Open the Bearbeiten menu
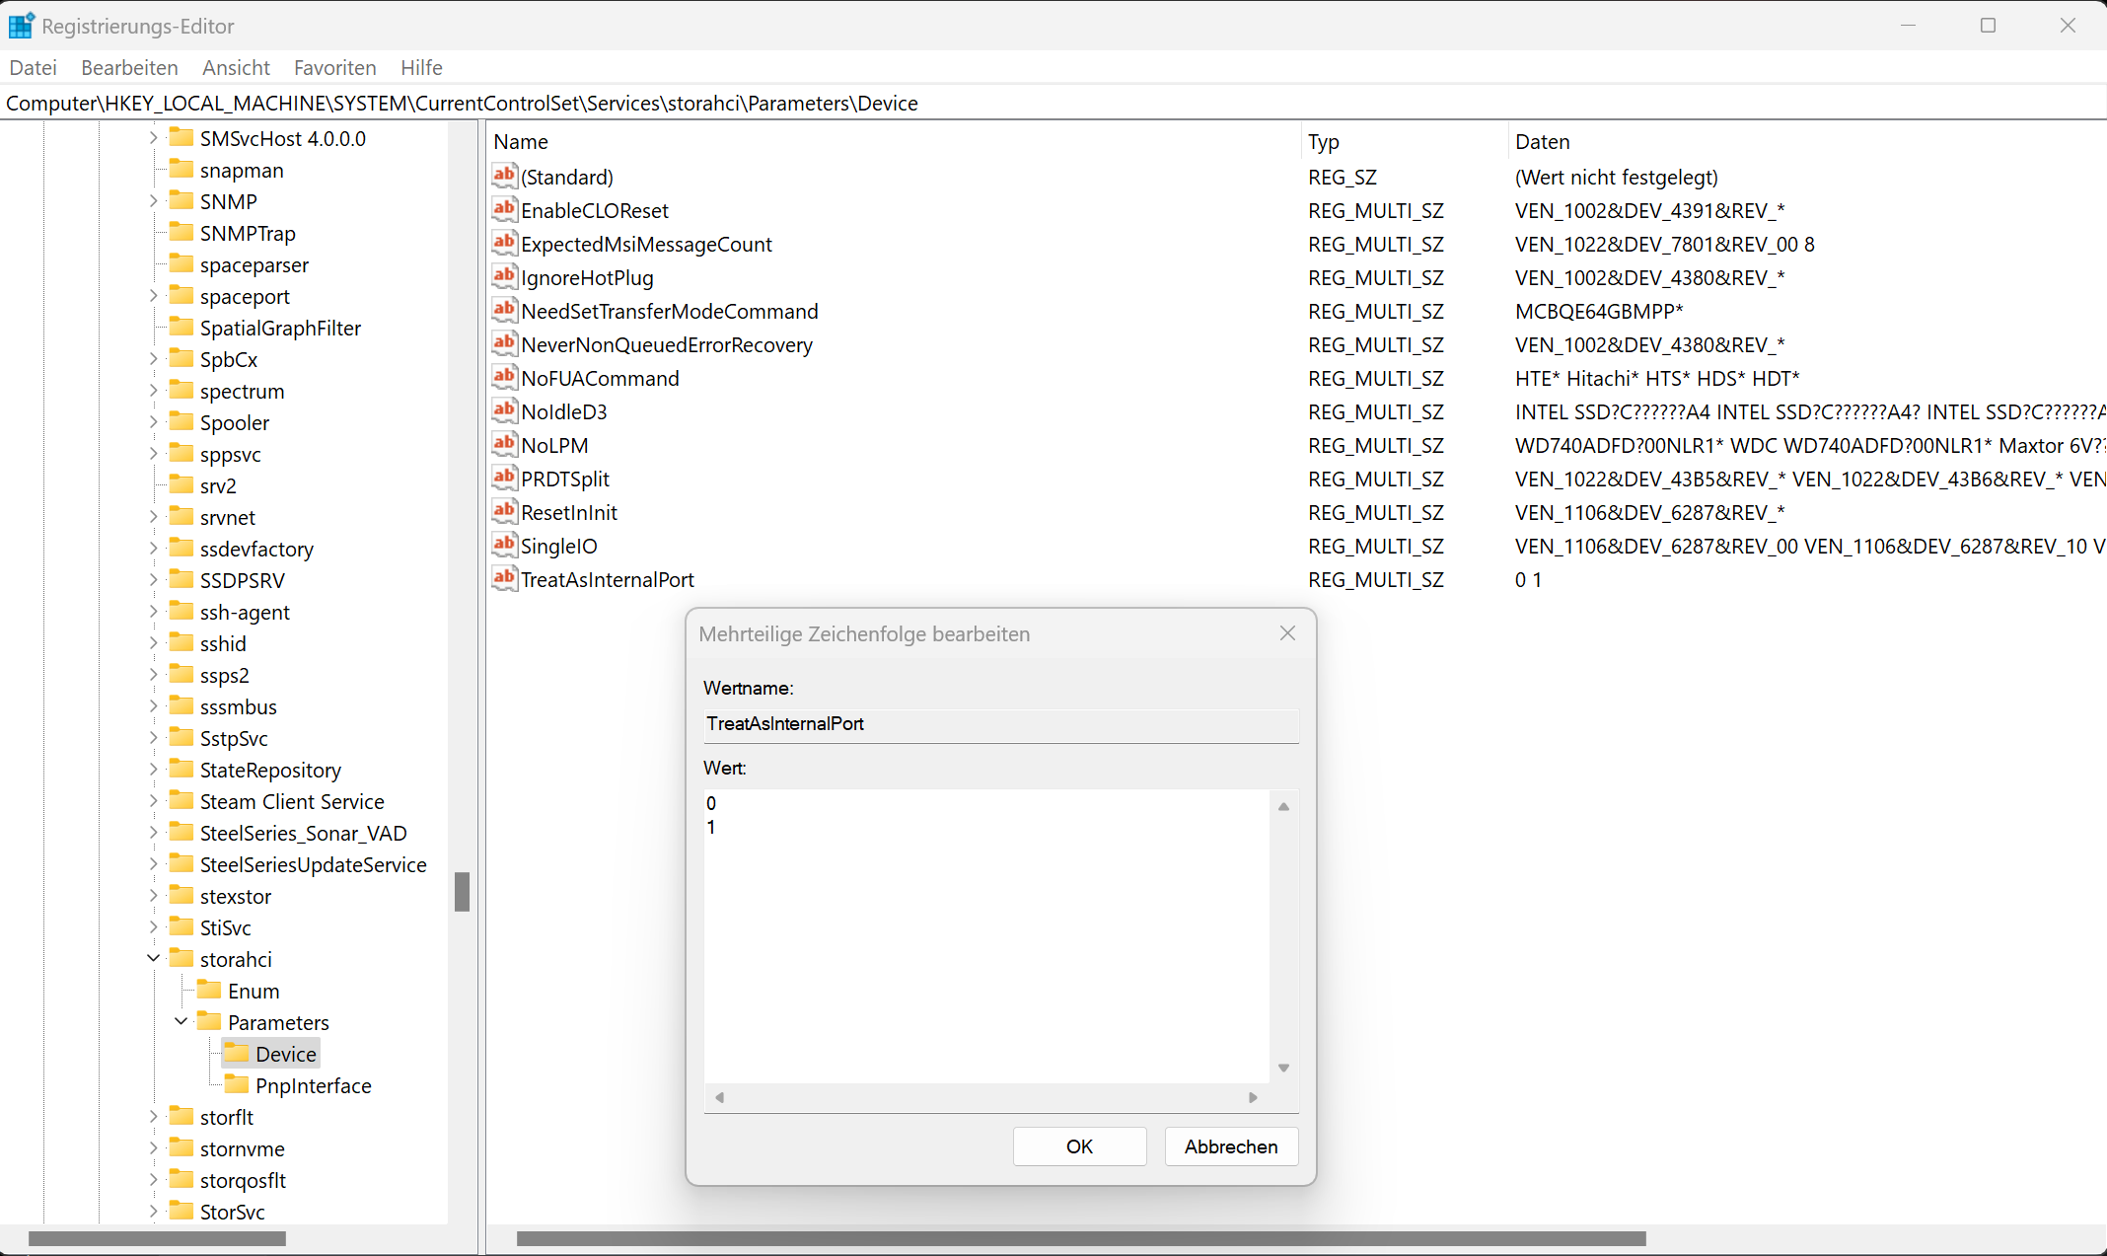 pos(129,67)
